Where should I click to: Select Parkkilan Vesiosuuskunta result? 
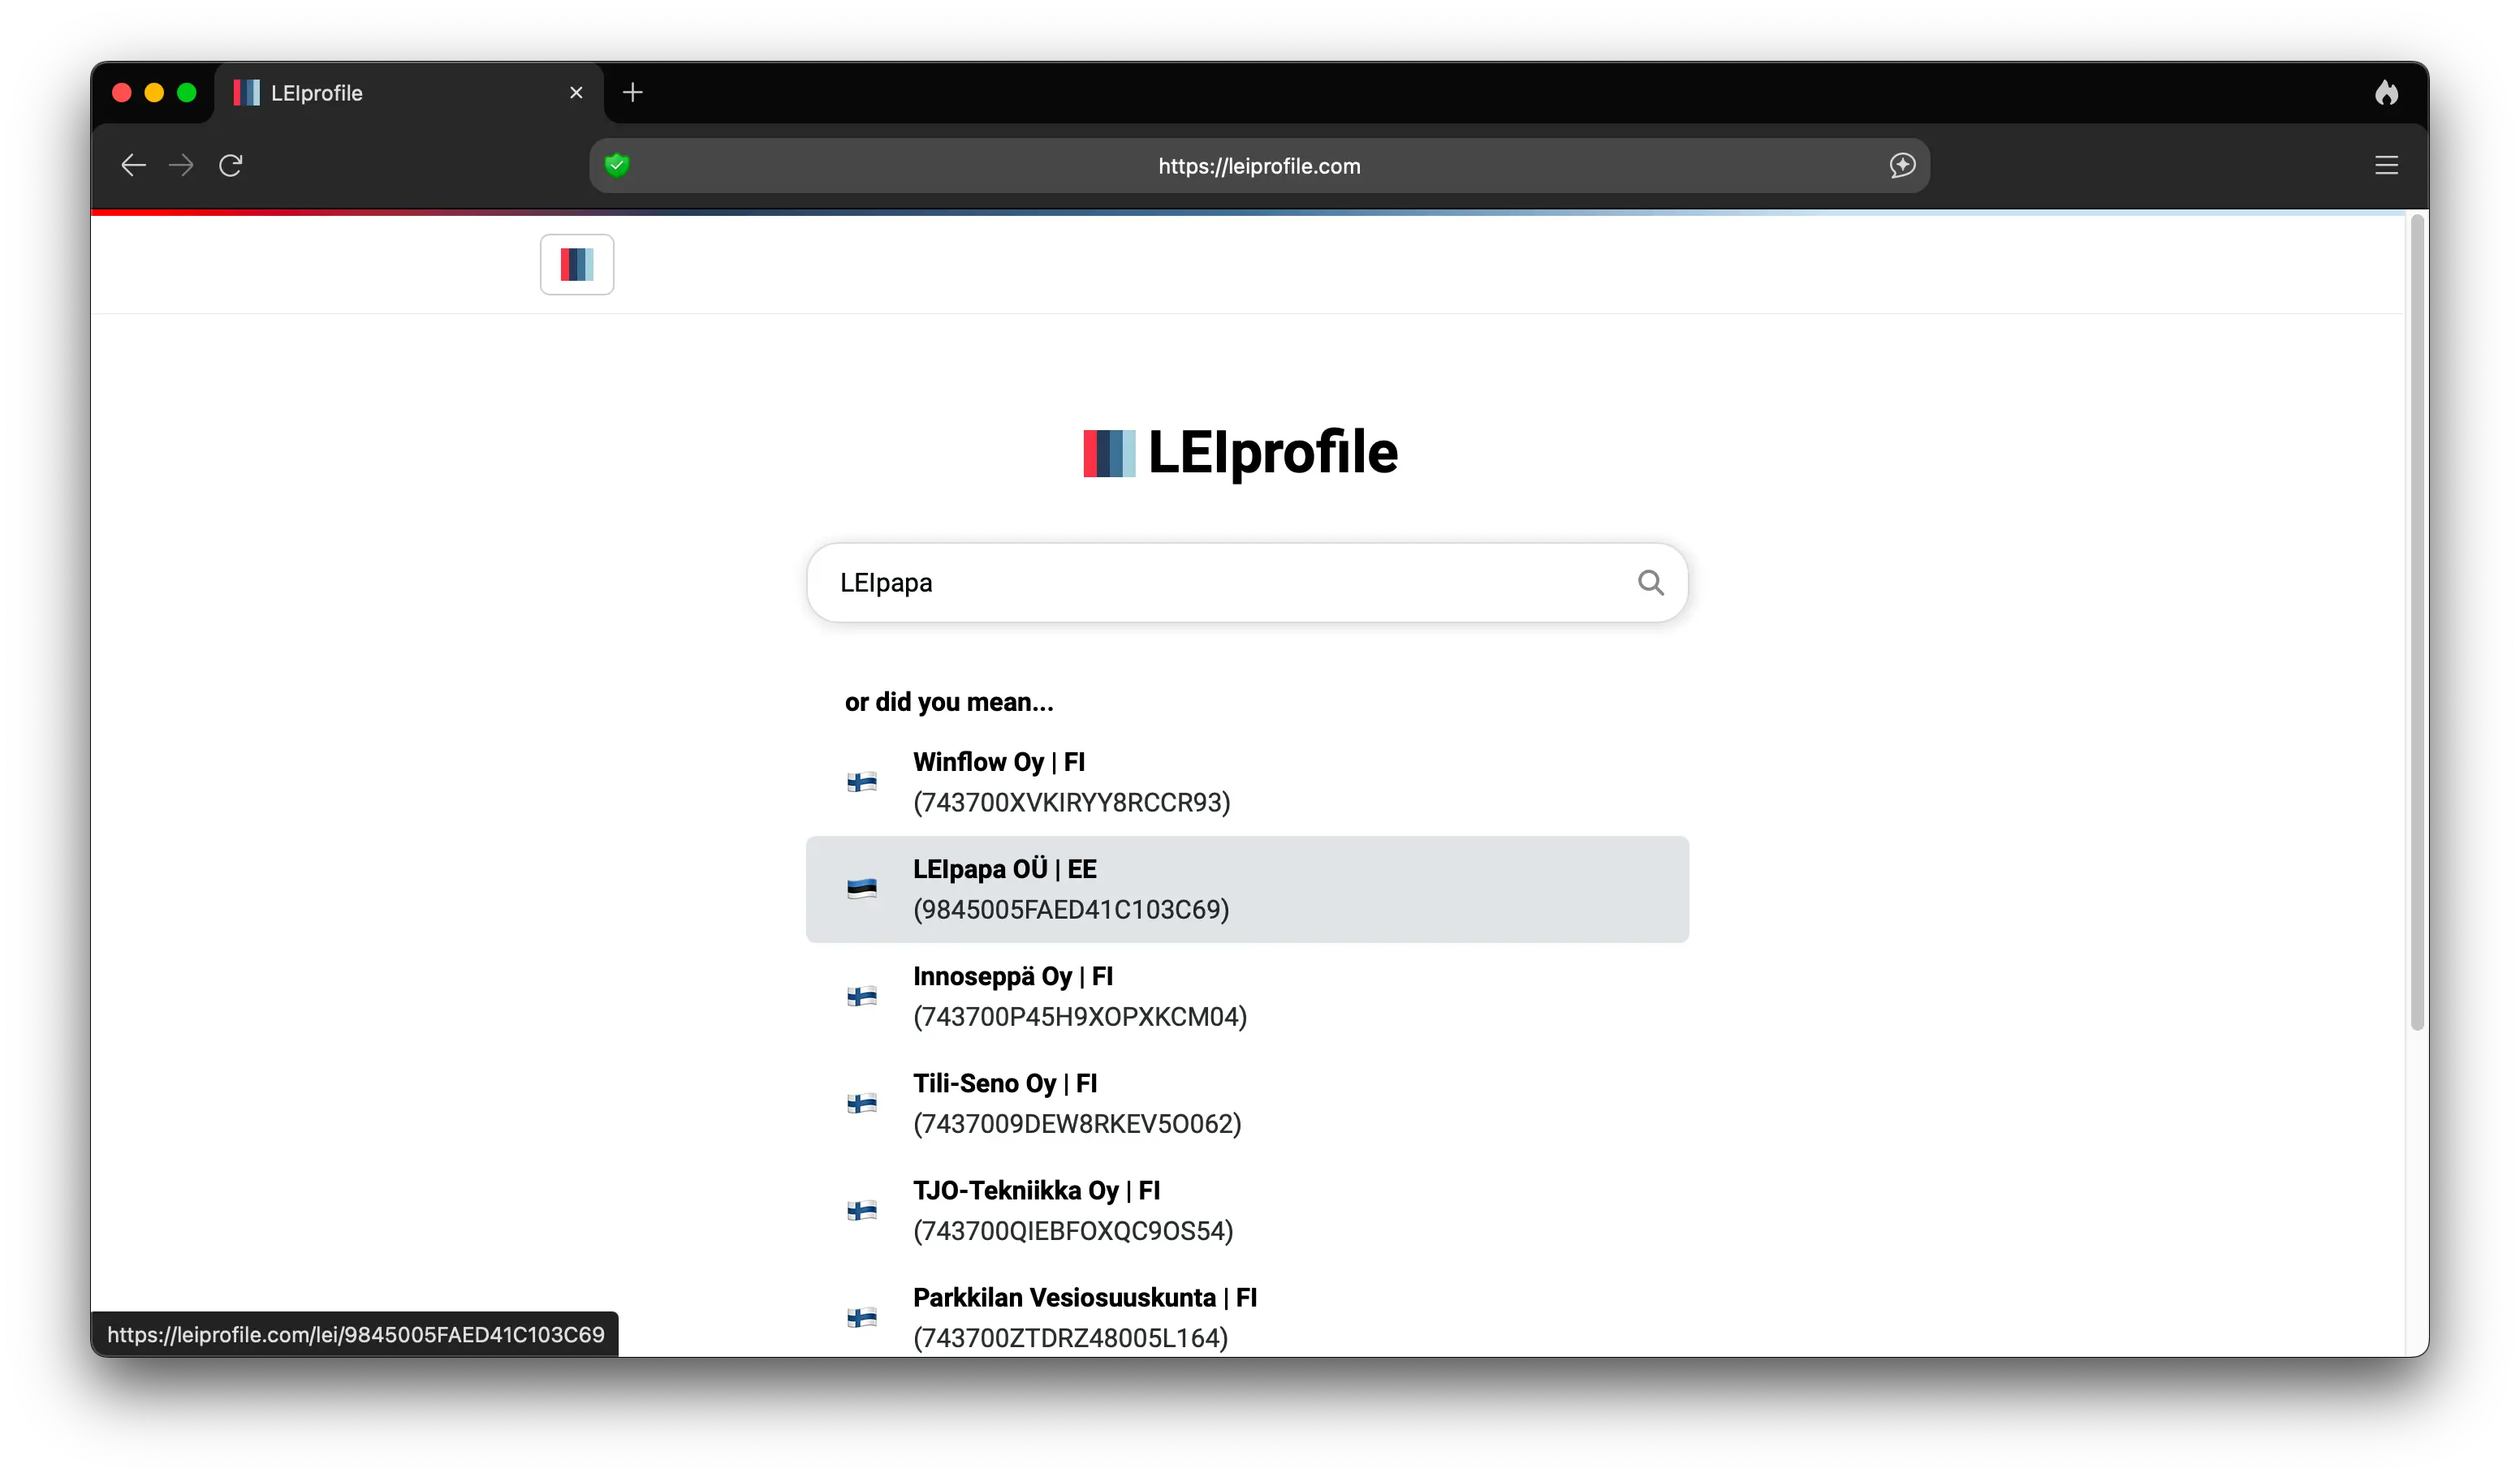1083,1317
